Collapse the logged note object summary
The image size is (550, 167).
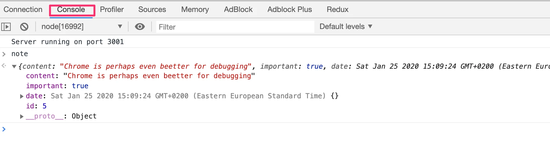14,66
